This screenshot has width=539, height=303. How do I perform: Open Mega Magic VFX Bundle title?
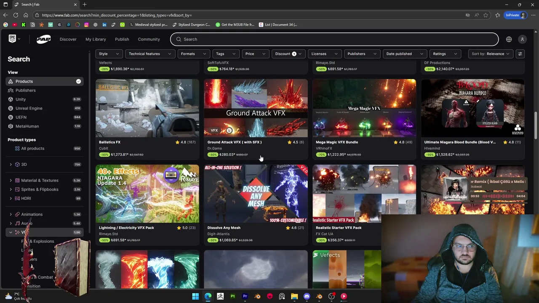(x=337, y=142)
